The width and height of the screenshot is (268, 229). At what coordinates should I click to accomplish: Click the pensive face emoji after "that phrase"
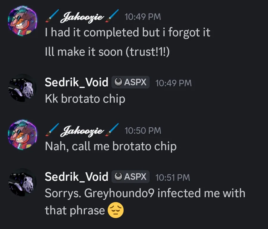115,211
